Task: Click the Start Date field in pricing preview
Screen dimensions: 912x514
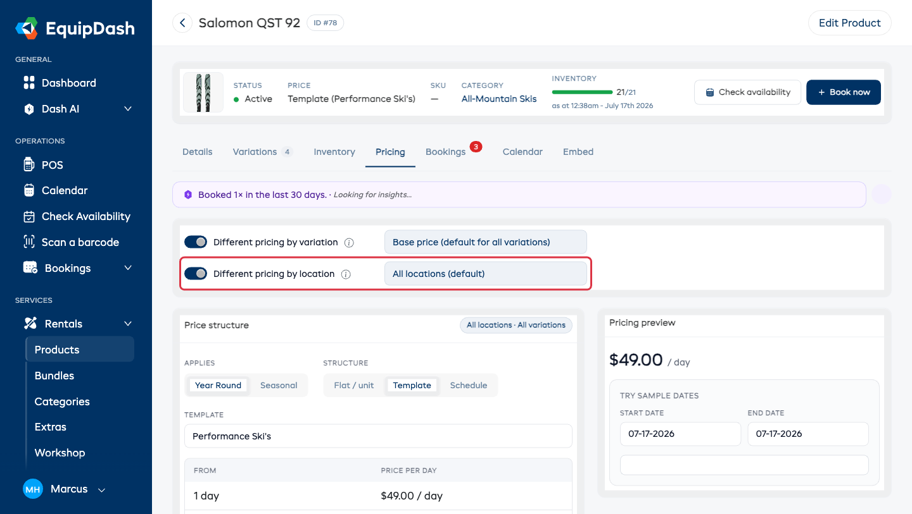Action: [x=680, y=434]
